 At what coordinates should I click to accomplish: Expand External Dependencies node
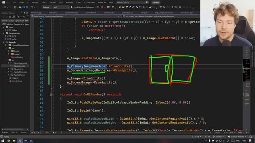6,45
